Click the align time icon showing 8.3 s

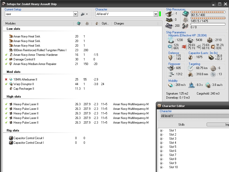191,85
